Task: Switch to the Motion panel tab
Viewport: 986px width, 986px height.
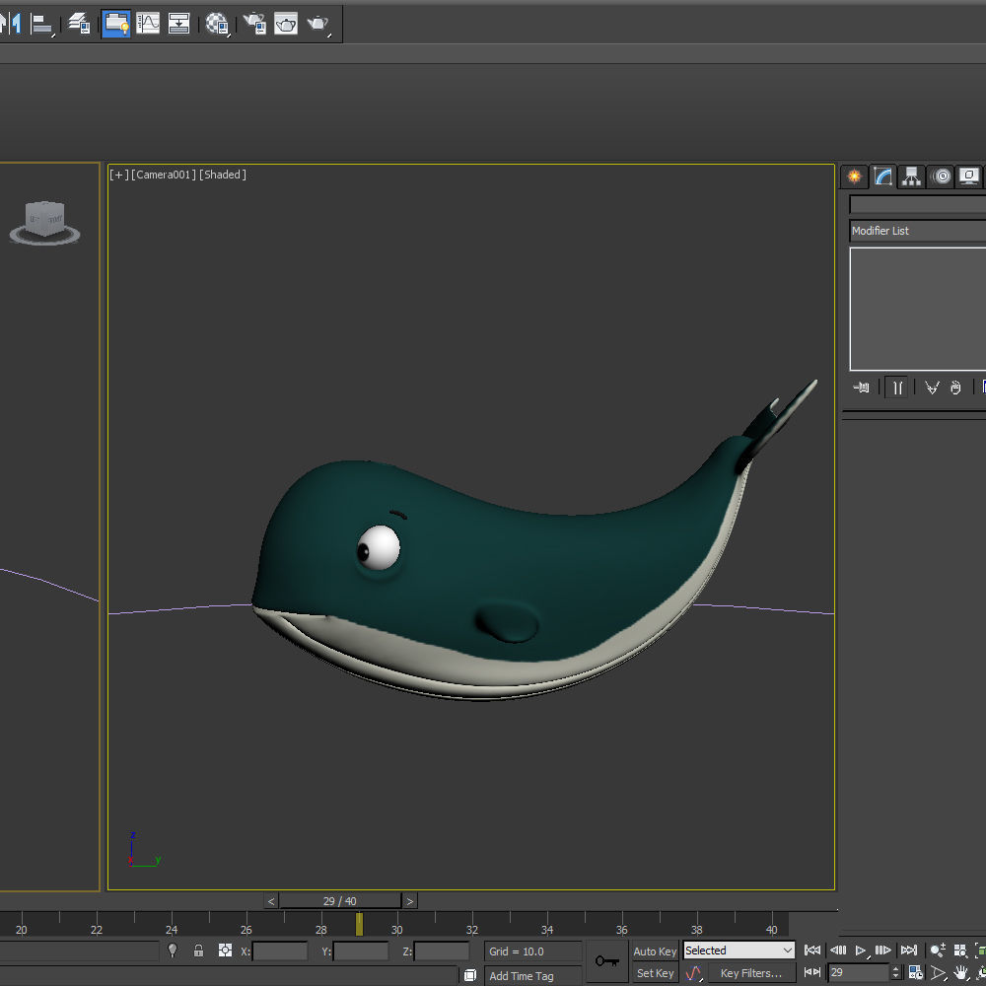Action: click(942, 176)
